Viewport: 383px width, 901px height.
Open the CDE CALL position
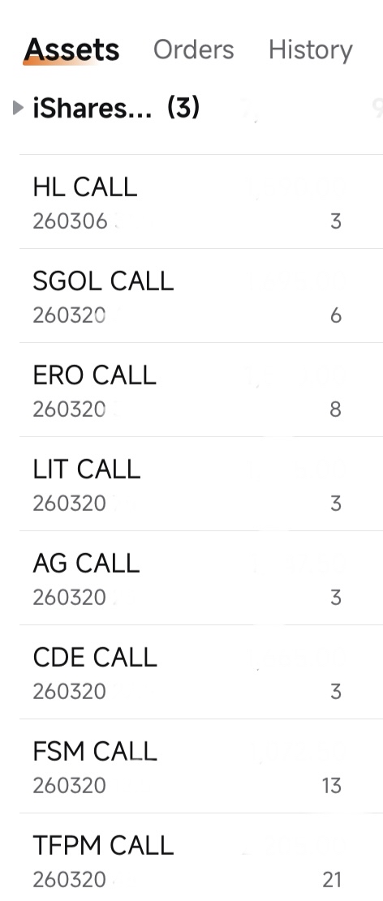point(201,672)
